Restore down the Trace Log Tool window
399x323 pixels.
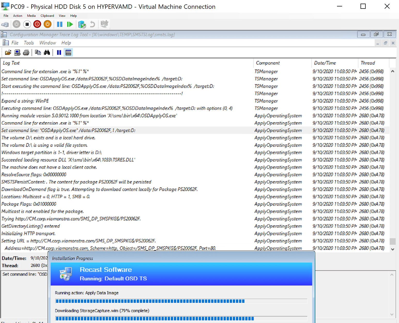pyautogui.click(x=377, y=34)
